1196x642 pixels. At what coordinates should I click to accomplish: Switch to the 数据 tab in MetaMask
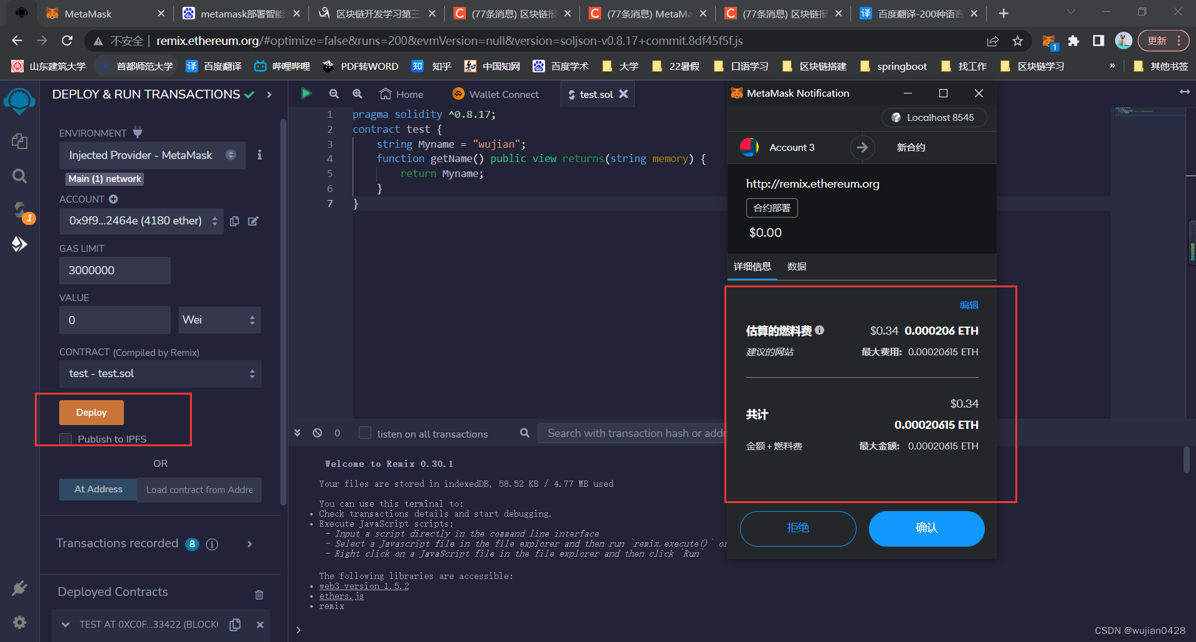[797, 266]
